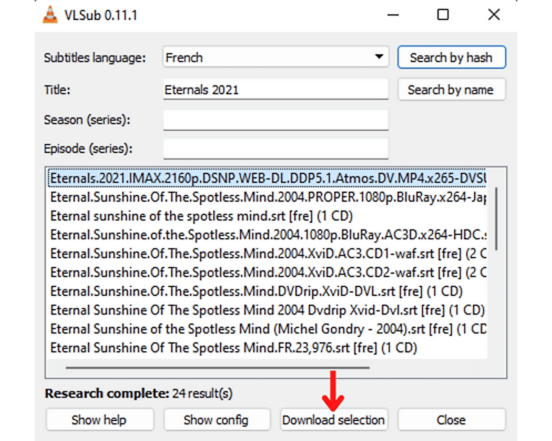
Task: Select the '2004 Dvdrip Xvid-Dvl.srt' result
Action: pos(267,310)
